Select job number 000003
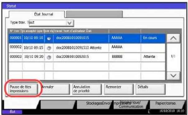 (x=16, y=57)
